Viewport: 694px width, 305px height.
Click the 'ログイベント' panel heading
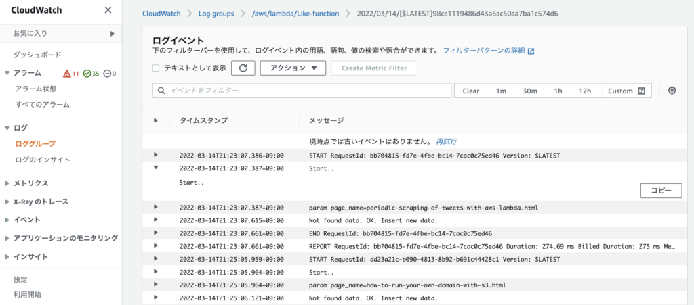click(178, 41)
